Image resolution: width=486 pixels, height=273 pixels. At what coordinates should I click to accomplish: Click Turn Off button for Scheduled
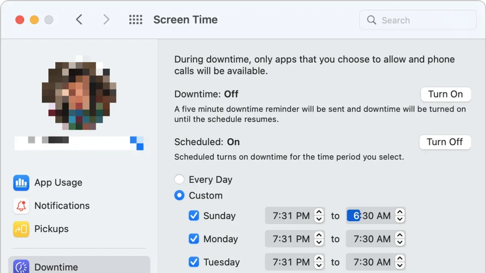[445, 142]
